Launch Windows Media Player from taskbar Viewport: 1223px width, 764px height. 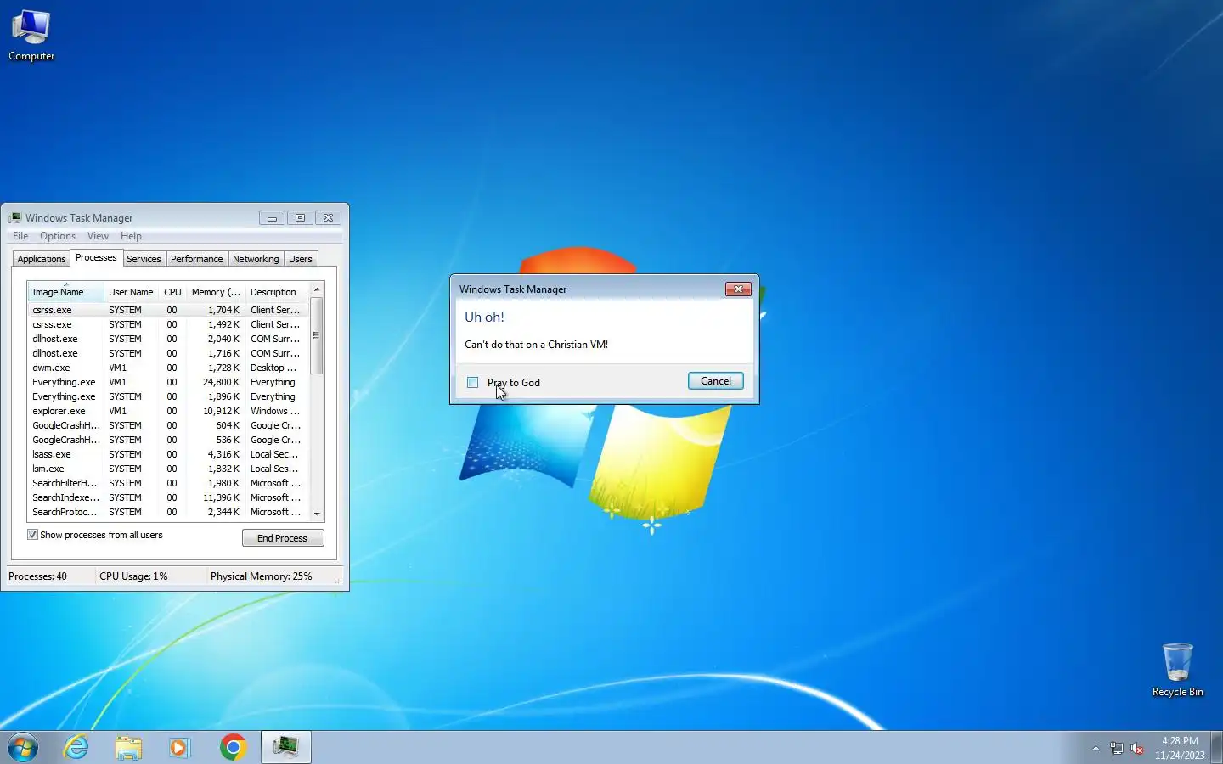point(179,747)
